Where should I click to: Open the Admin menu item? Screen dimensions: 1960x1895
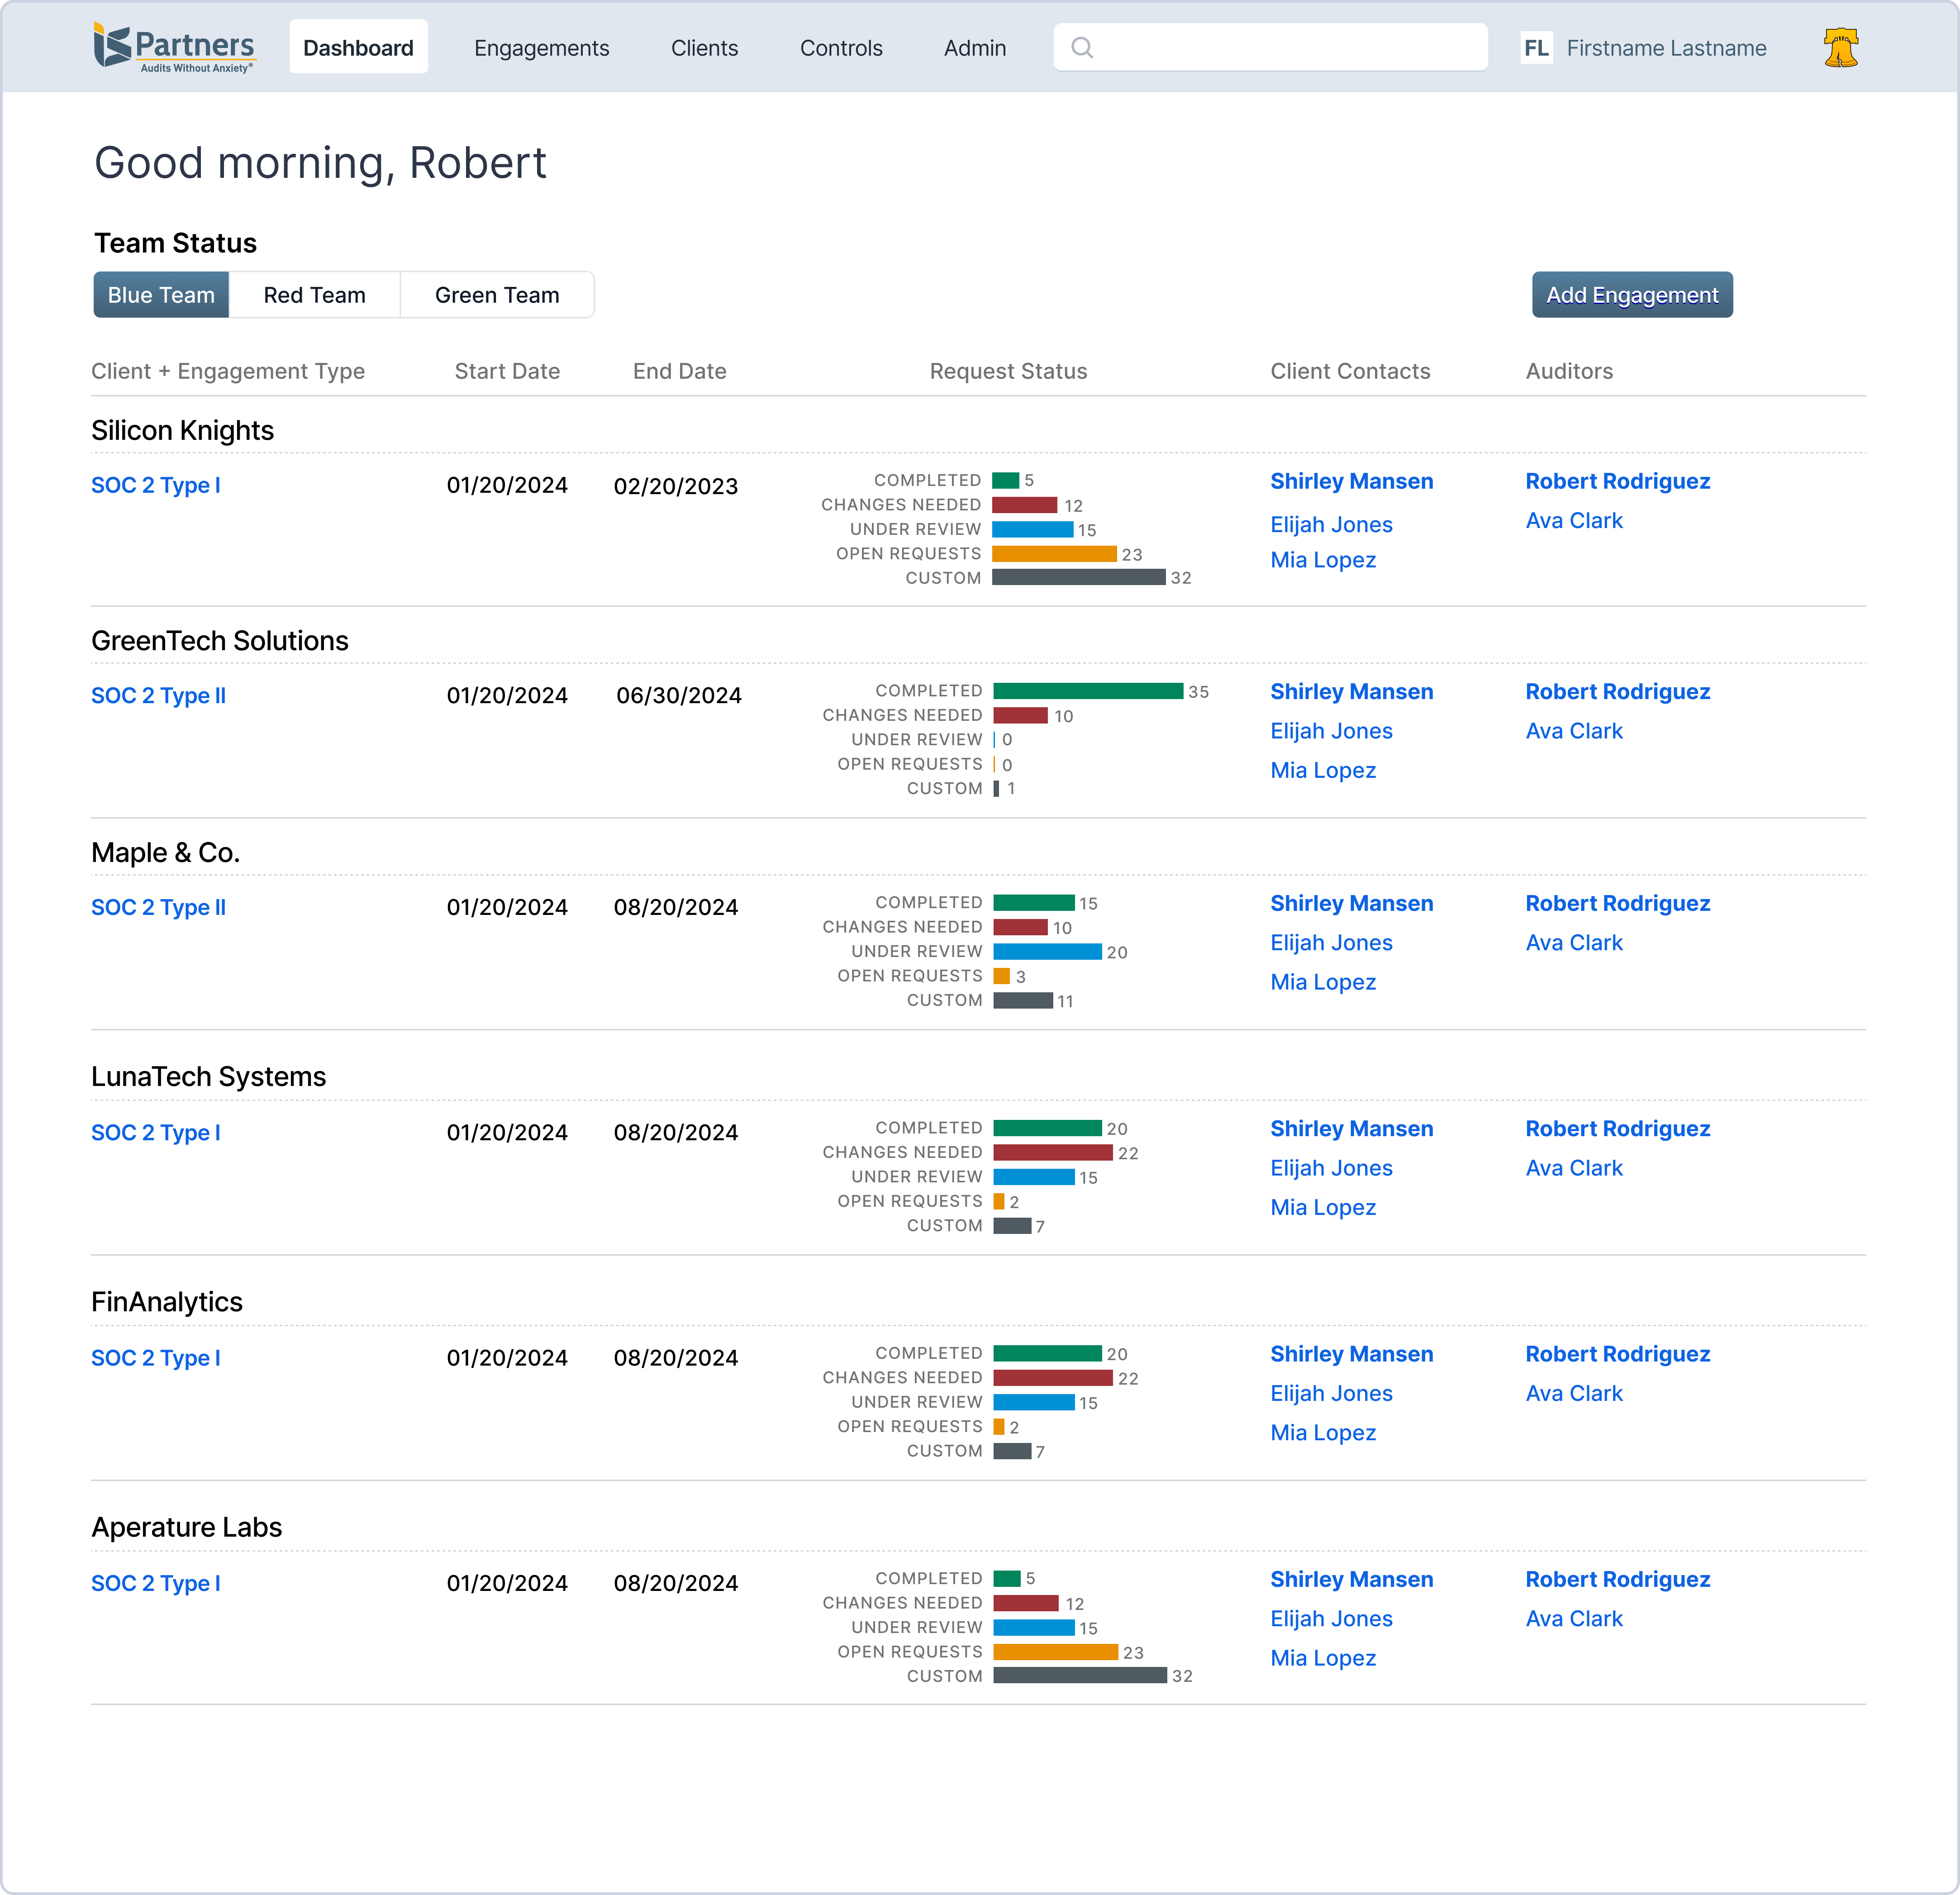coord(975,48)
